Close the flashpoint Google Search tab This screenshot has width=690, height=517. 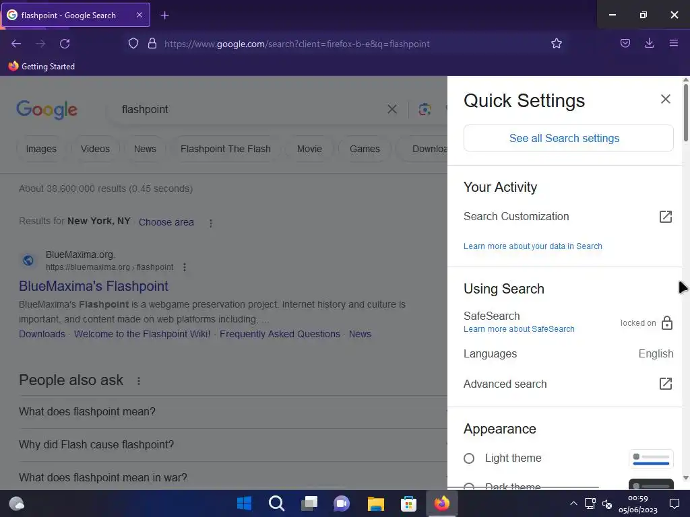[x=139, y=15]
